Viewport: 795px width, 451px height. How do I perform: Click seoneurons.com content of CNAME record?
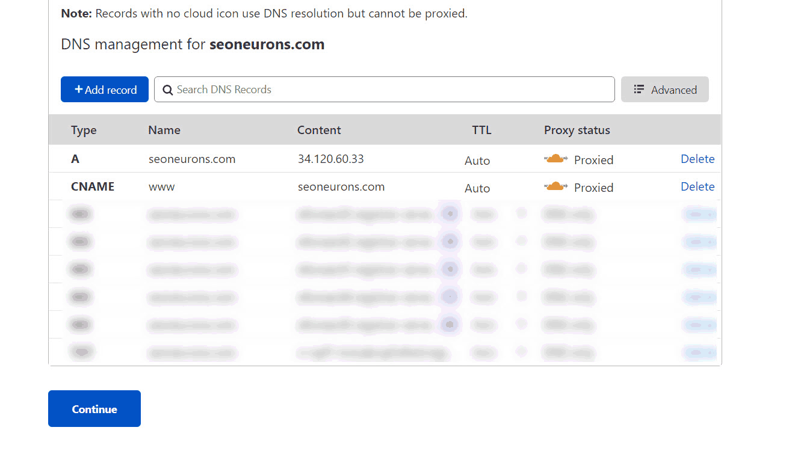click(x=341, y=186)
